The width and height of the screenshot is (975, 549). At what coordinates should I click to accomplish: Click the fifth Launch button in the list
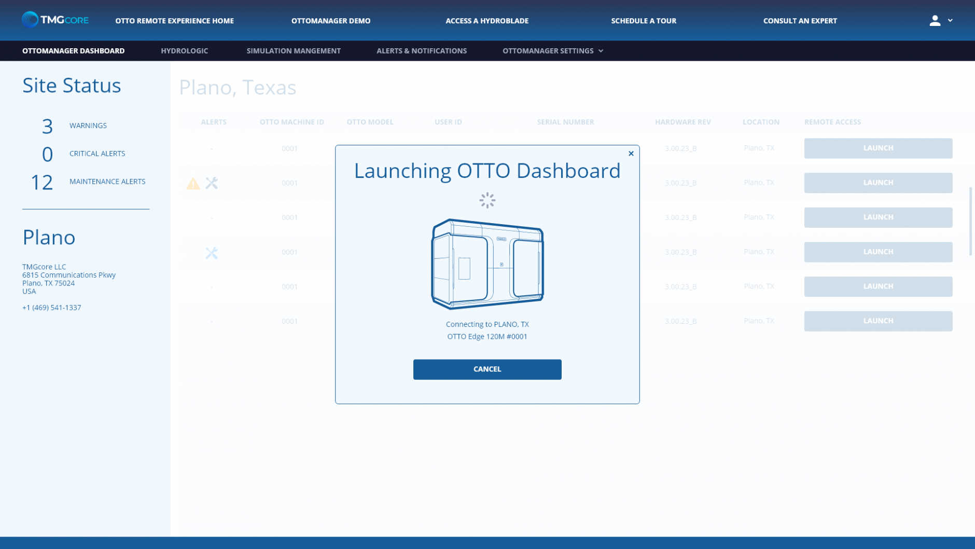878,286
